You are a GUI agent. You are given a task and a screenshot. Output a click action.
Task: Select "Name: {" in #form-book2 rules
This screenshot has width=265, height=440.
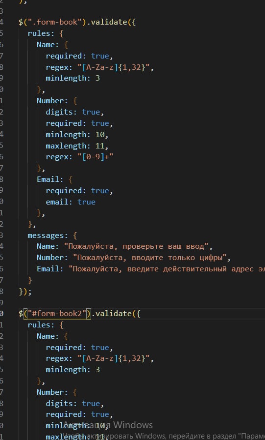click(52, 336)
